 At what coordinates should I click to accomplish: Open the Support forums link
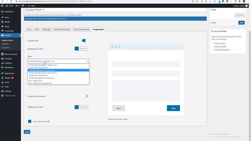[x=220, y=46]
